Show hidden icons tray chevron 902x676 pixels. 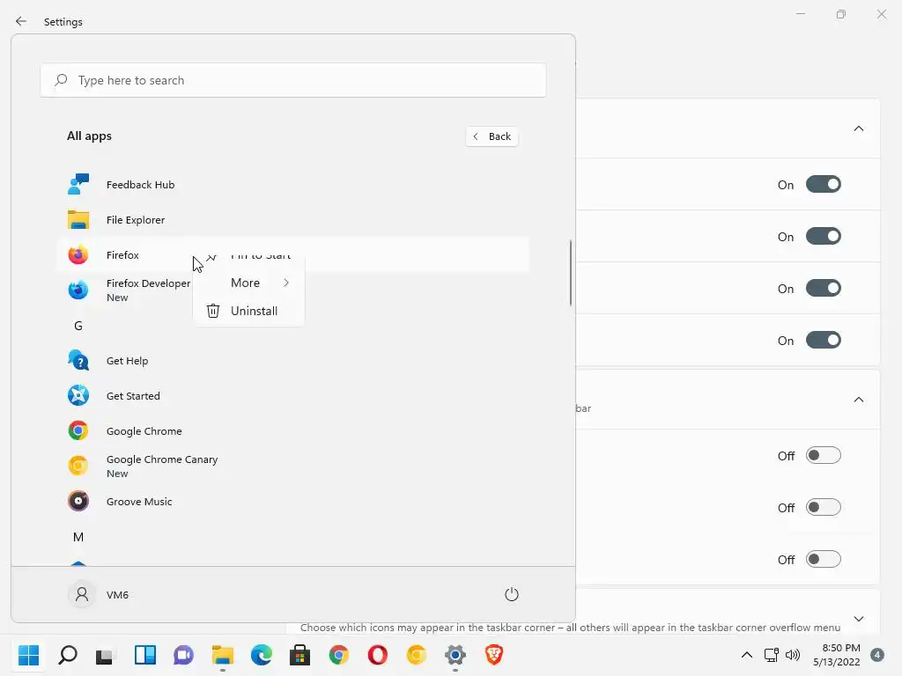click(746, 655)
